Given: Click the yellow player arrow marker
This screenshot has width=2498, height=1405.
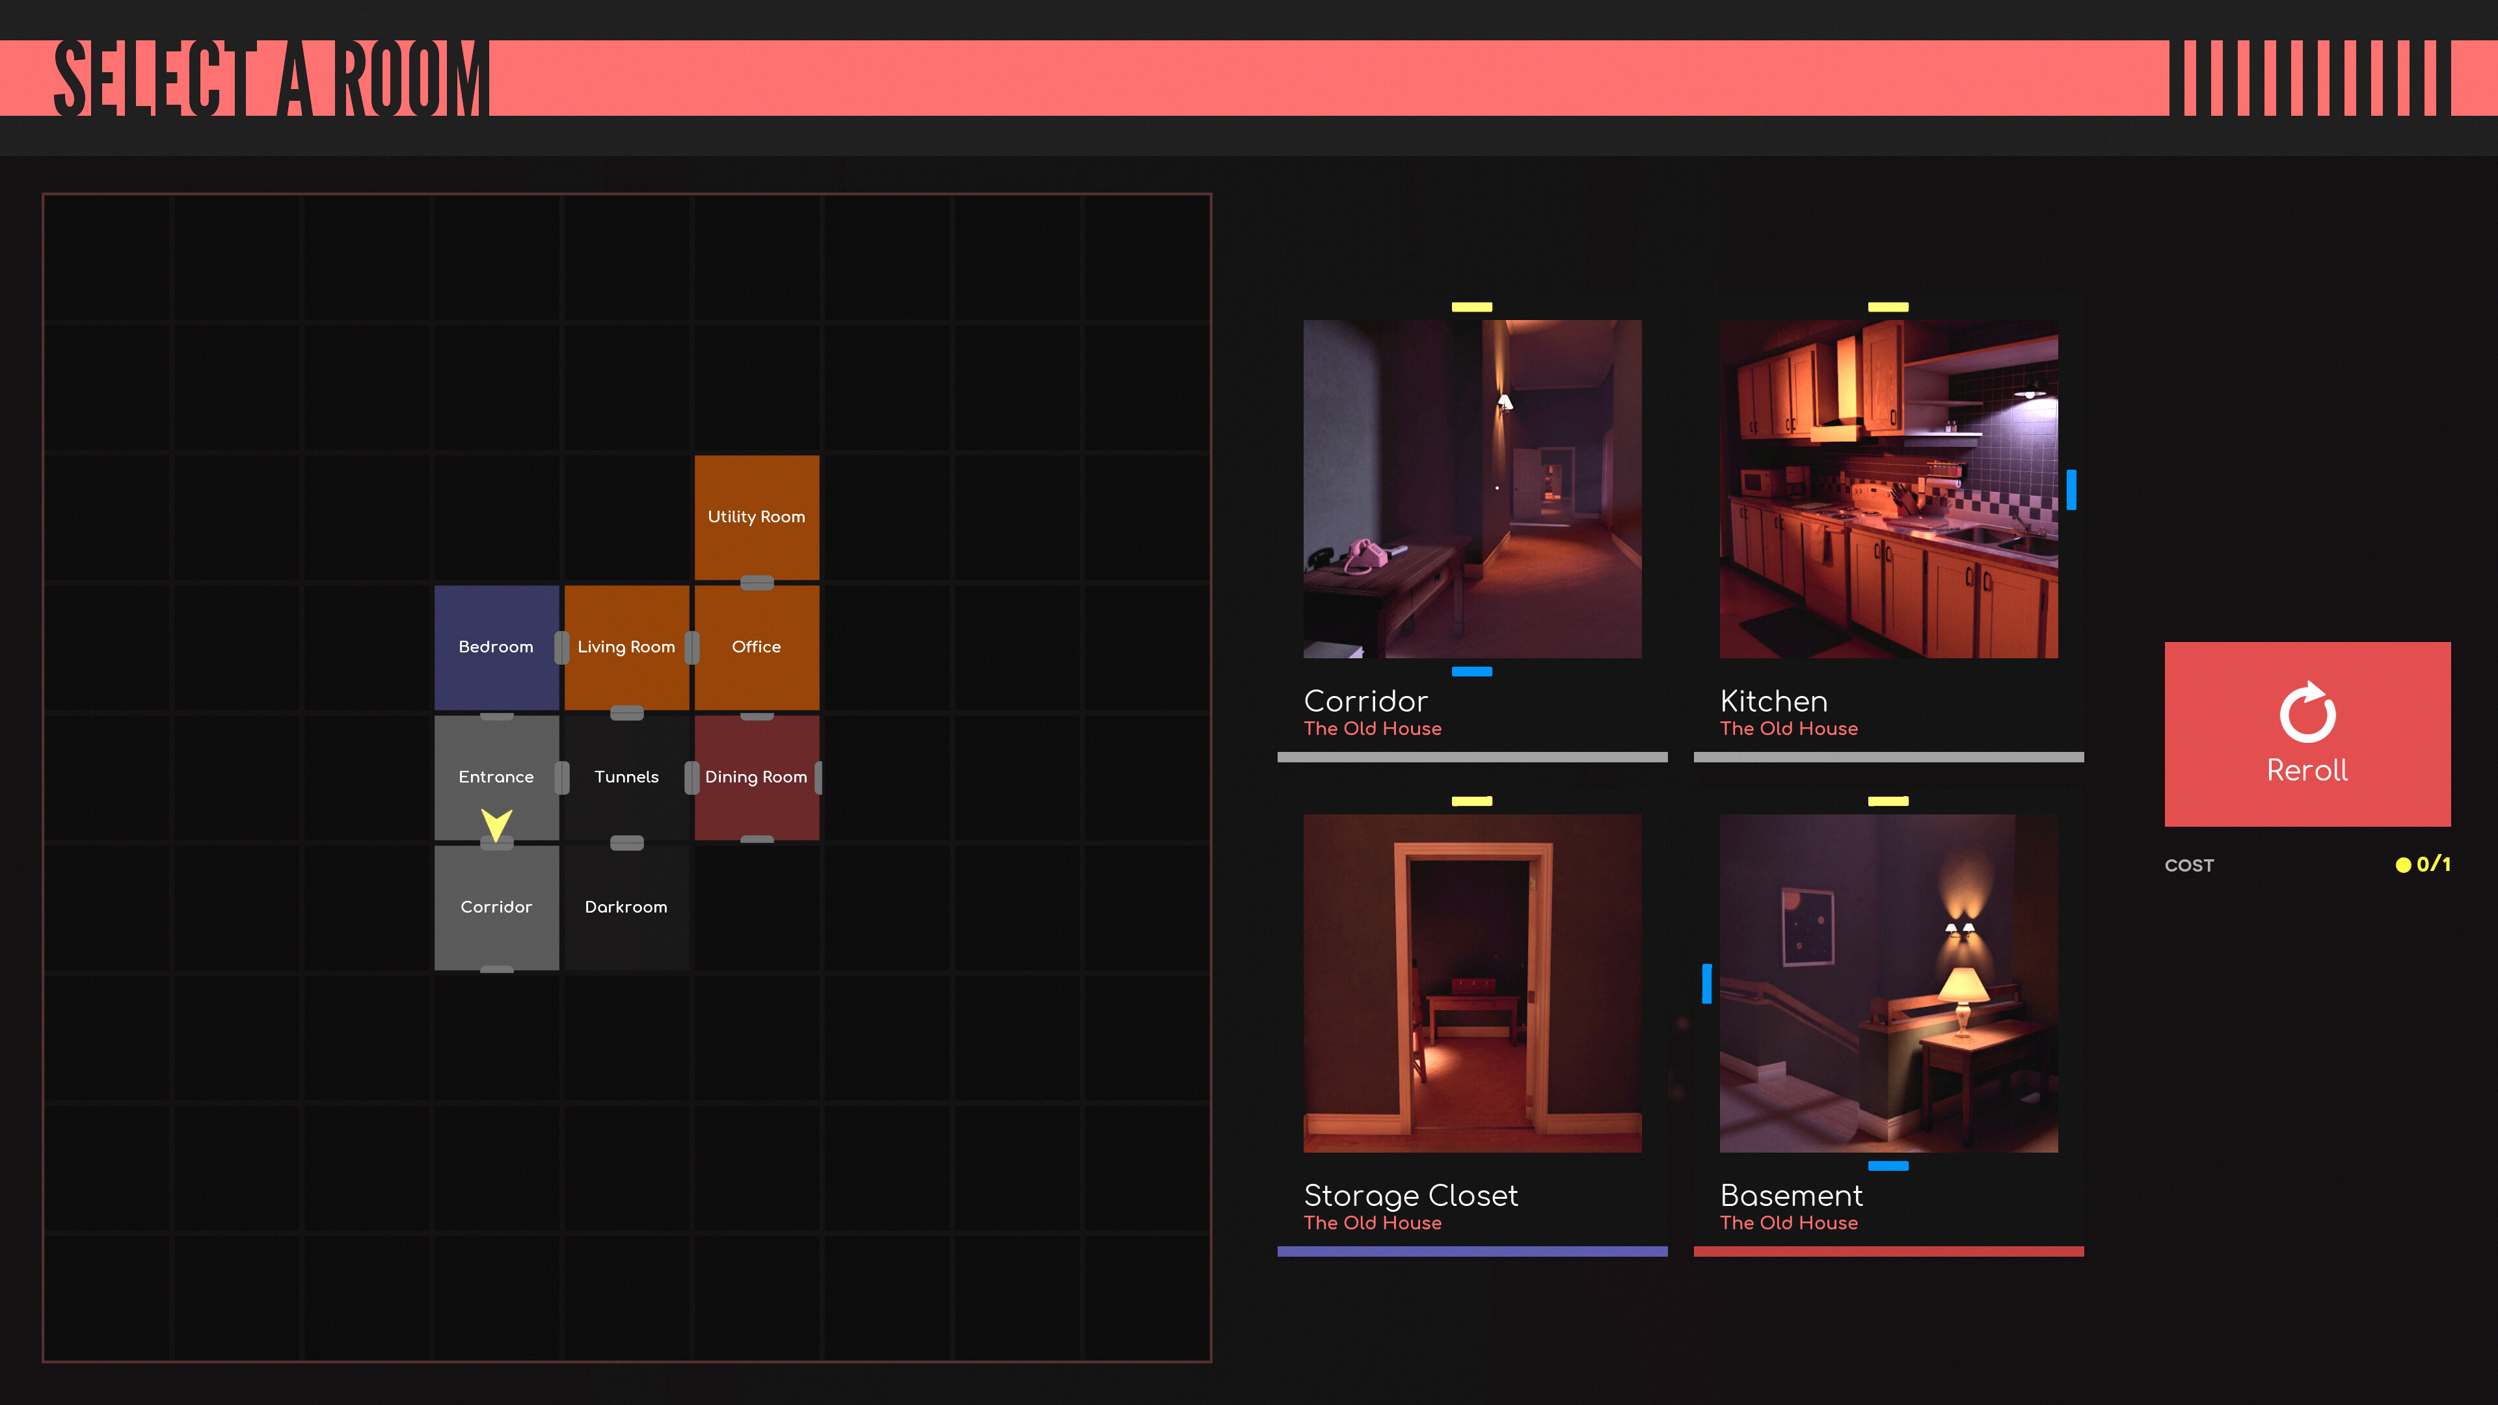Looking at the screenshot, I should tap(496, 825).
